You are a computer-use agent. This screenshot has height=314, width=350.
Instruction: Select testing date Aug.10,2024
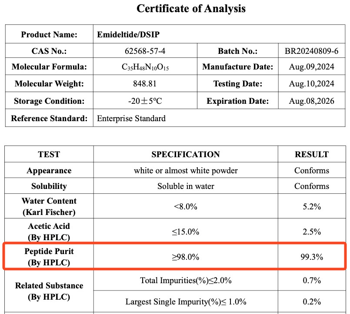pyautogui.click(x=311, y=84)
